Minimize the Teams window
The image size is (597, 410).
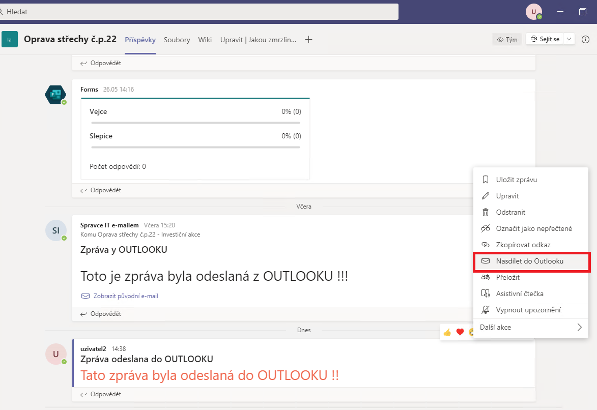pyautogui.click(x=560, y=12)
